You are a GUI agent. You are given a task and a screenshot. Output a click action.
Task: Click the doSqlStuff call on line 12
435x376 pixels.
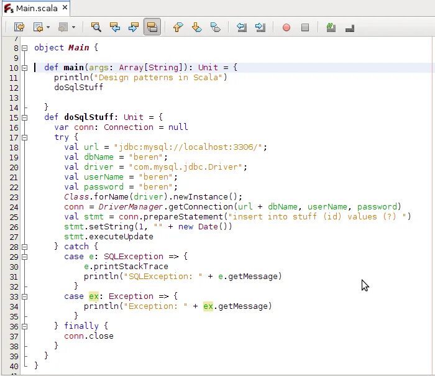coord(78,87)
